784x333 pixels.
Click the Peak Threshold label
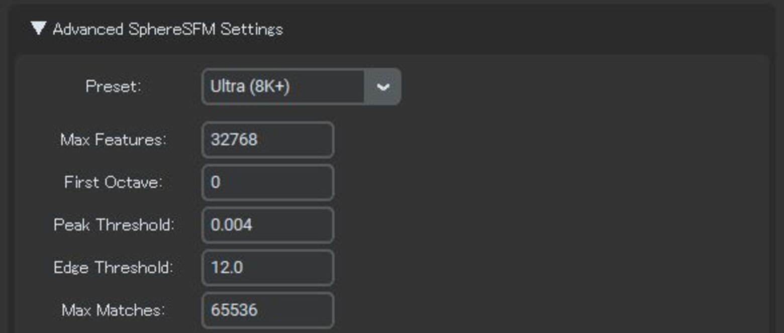coord(114,225)
